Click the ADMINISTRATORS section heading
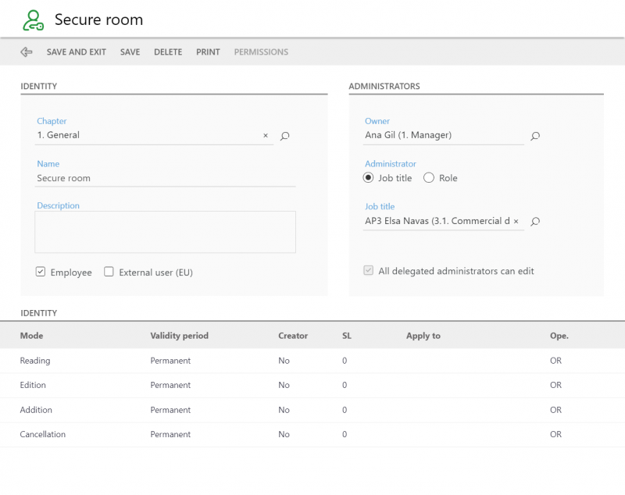Viewport: 625px width, 495px height. [384, 87]
